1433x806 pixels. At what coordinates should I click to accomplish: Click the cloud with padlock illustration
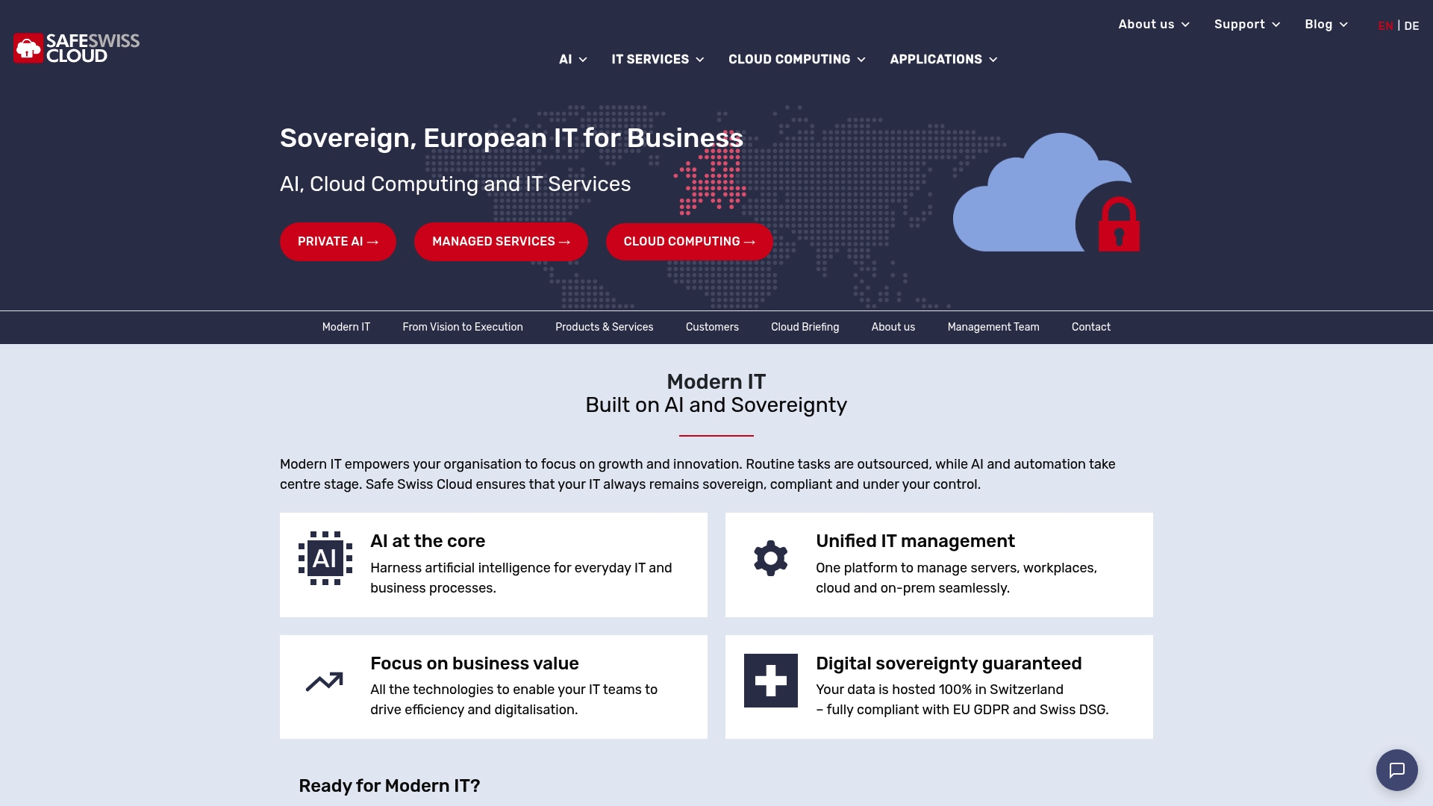[x=1046, y=193]
